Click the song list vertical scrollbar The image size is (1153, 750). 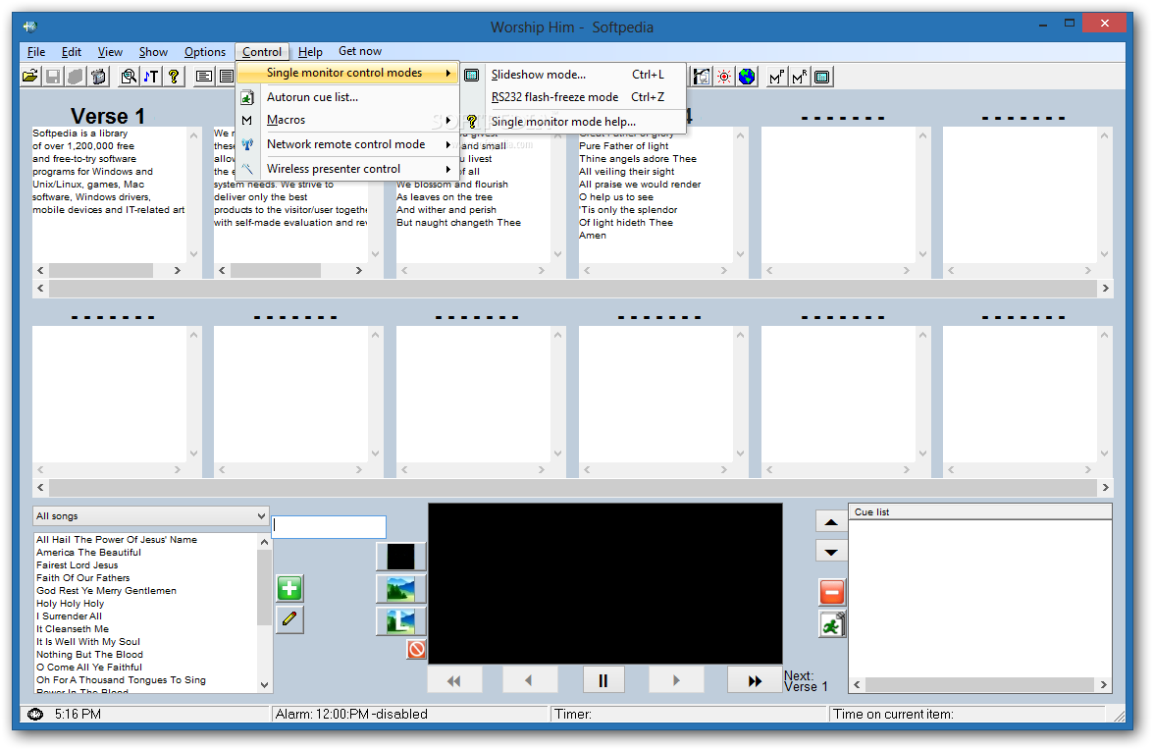(265, 614)
